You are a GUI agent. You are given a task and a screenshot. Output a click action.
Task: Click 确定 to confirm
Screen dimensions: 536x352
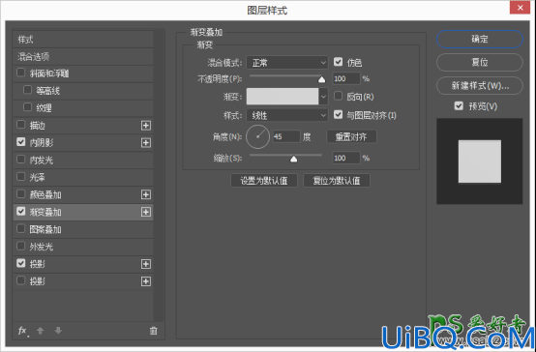point(480,39)
